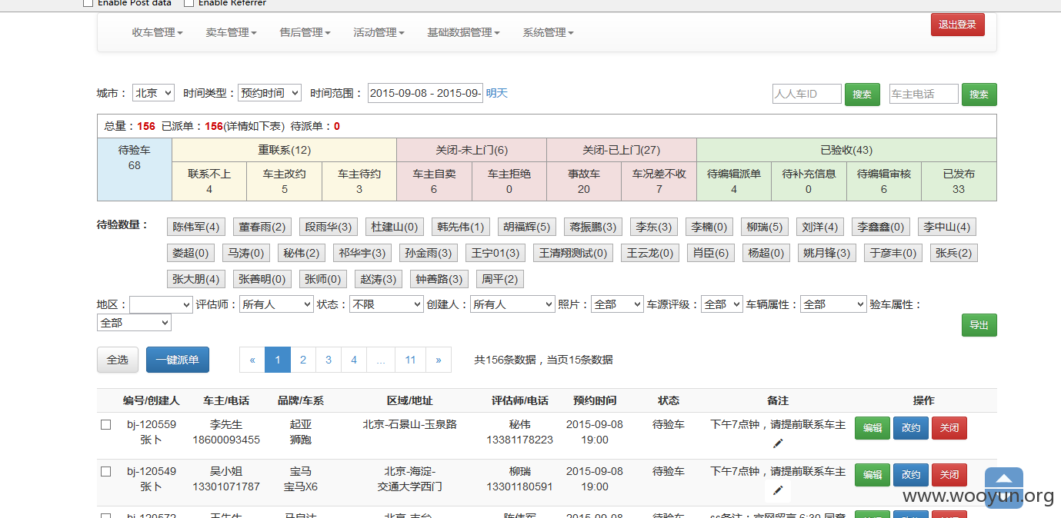Open the 状态 dropdown showing 不限
1061x518 pixels.
386,304
